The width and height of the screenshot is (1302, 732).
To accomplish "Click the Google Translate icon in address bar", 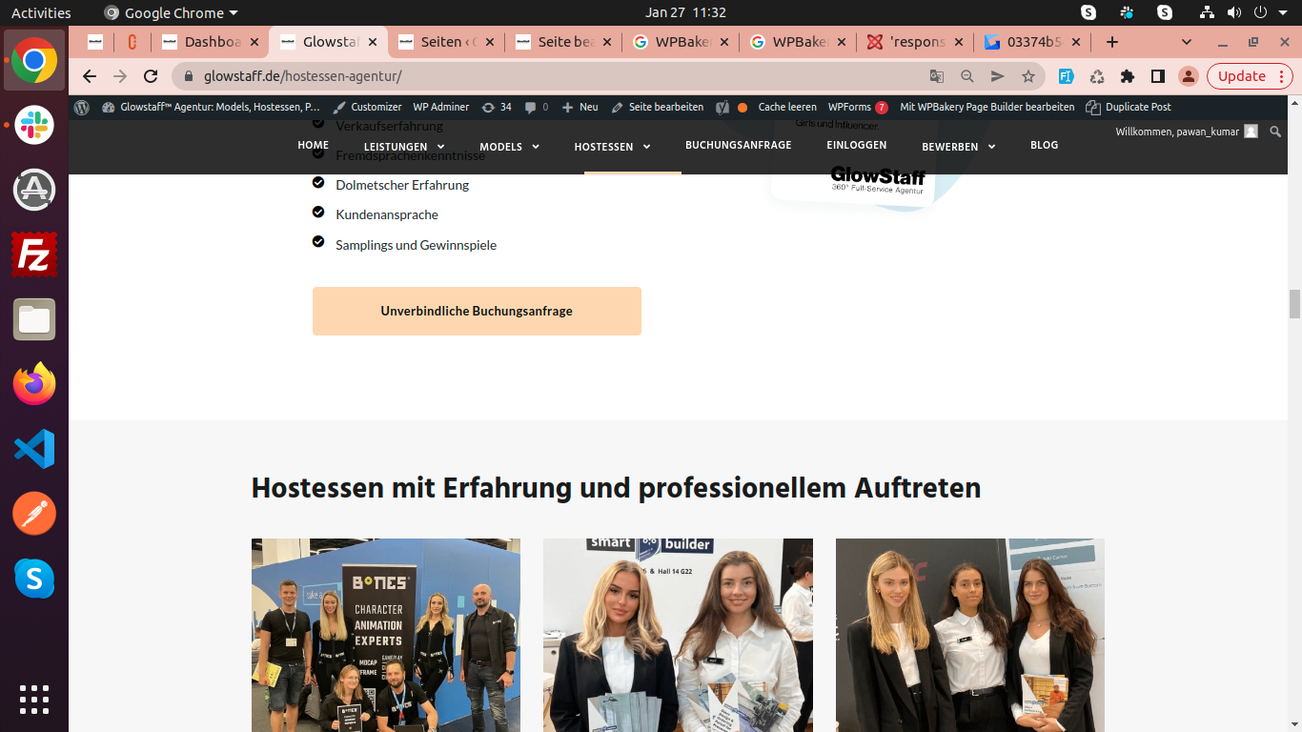I will tap(937, 76).
